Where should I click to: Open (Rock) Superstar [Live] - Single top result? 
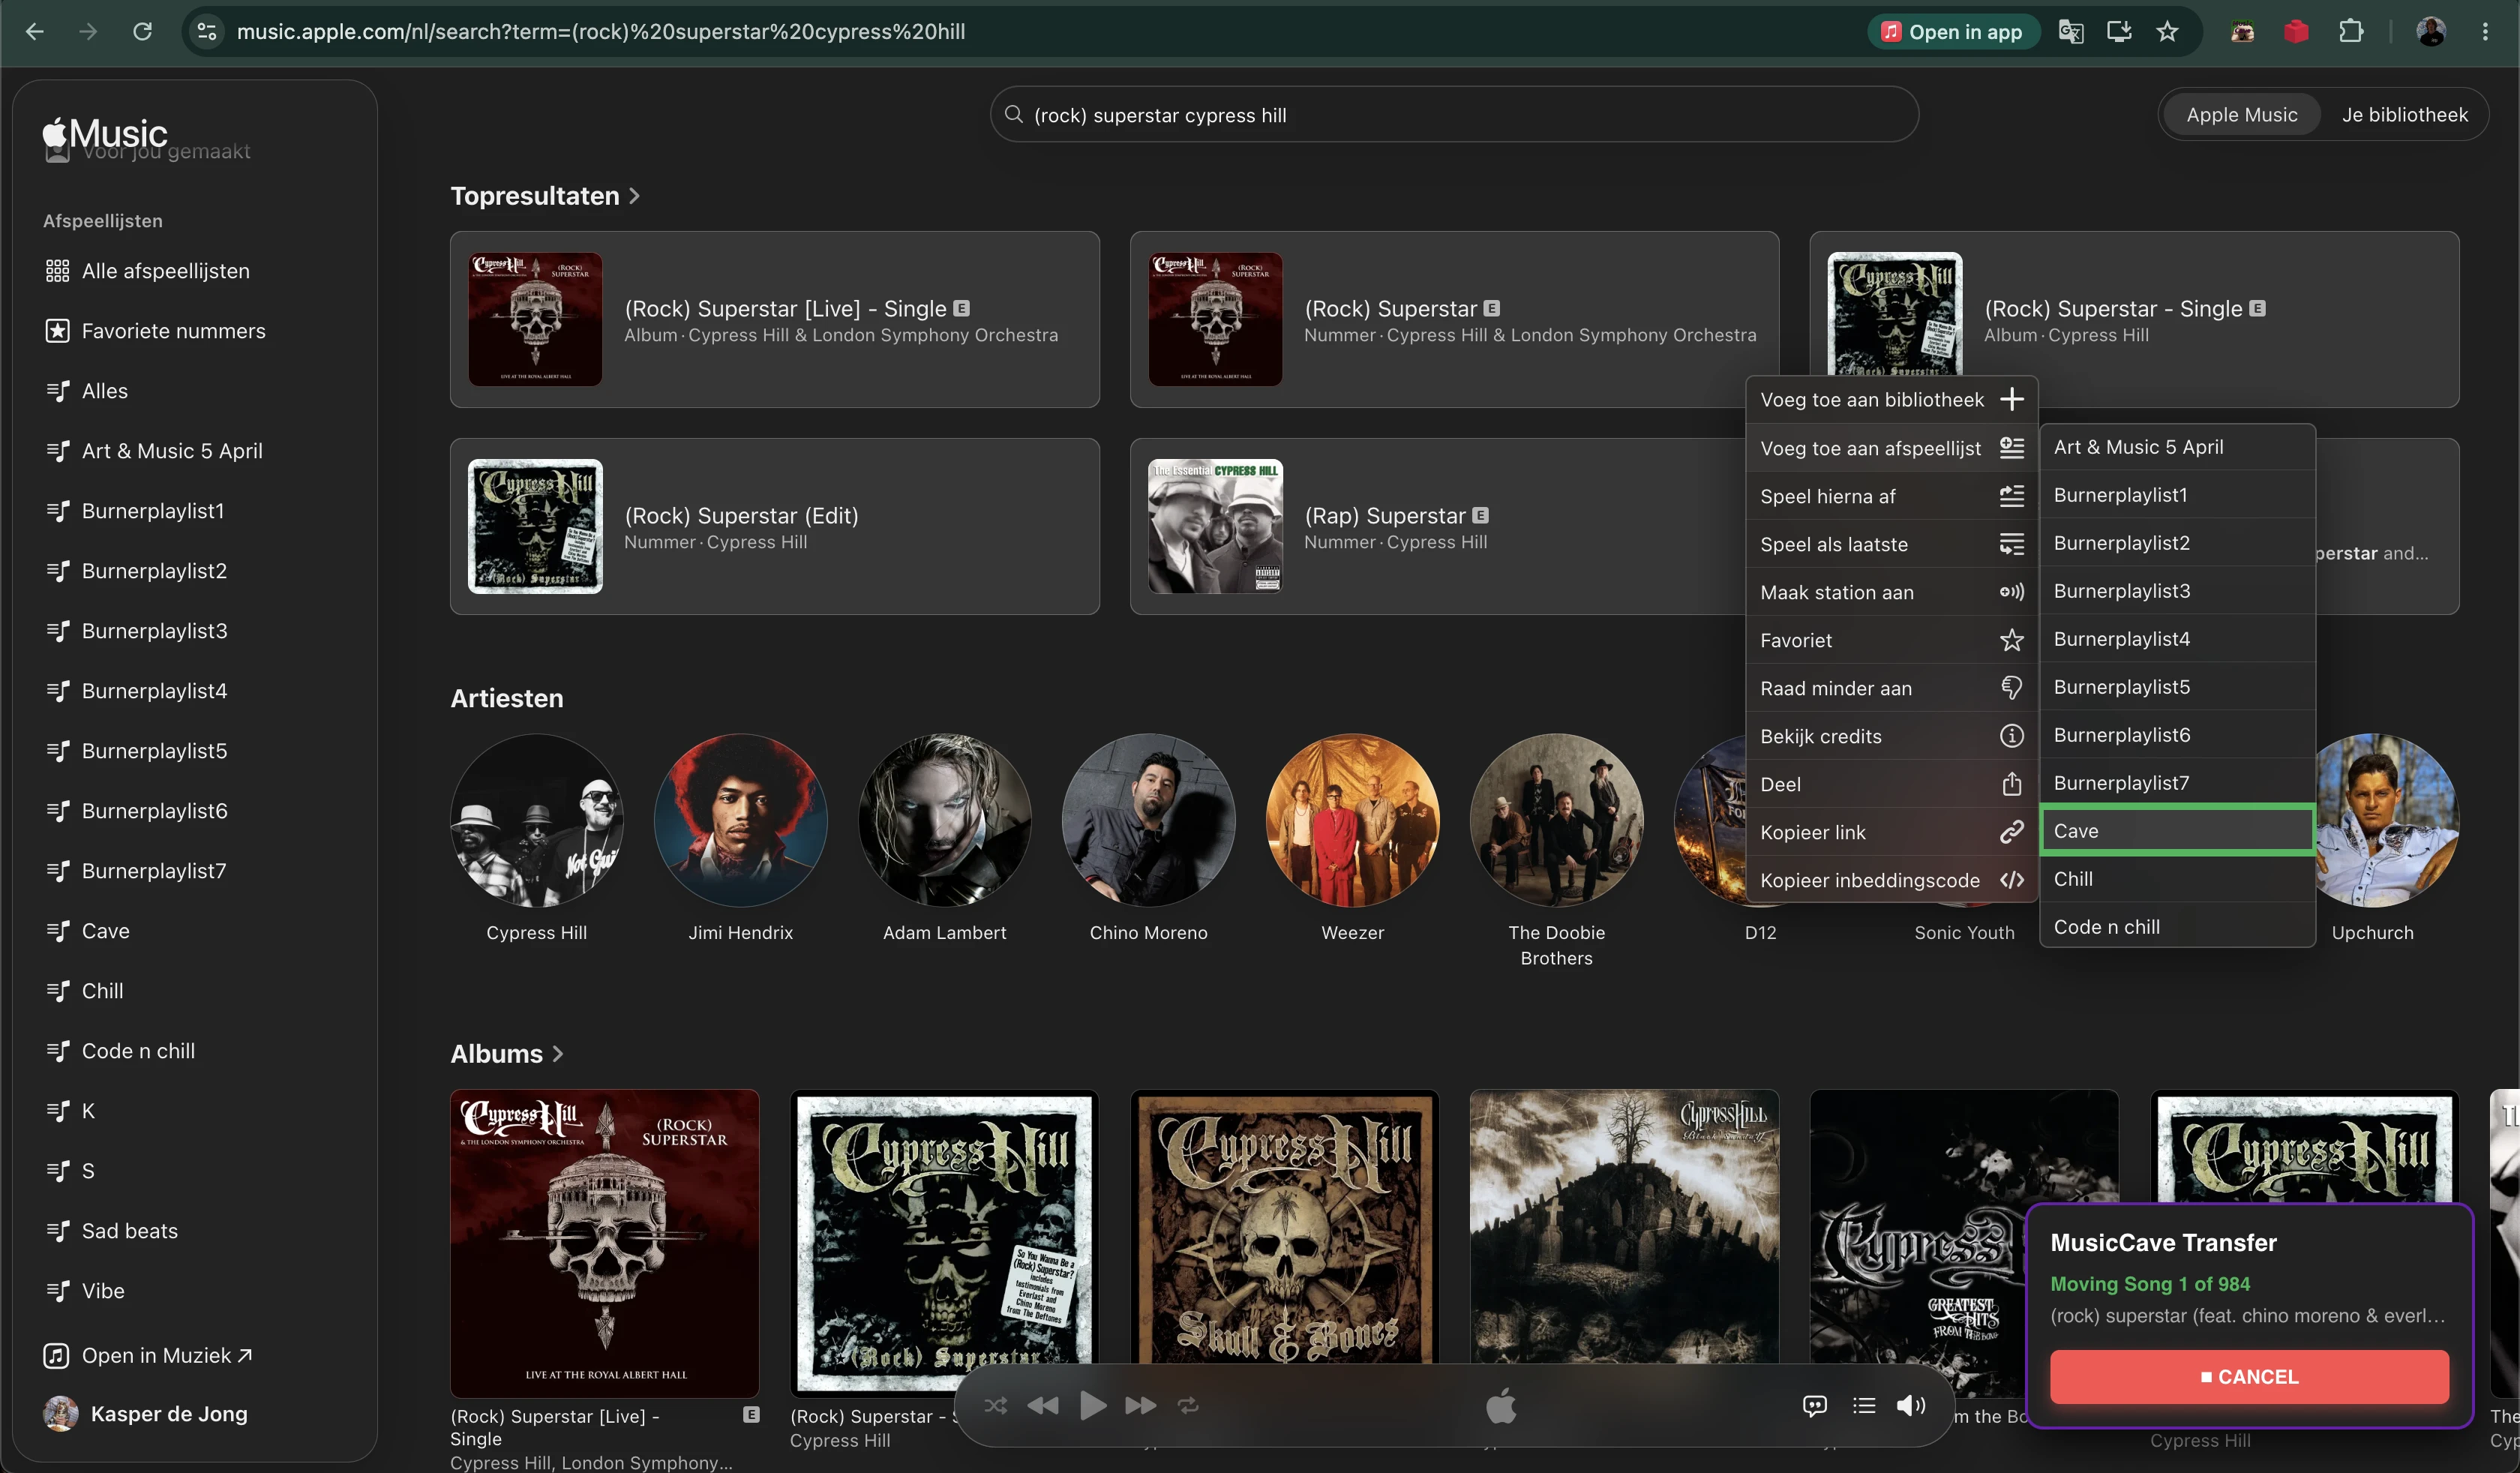[774, 319]
